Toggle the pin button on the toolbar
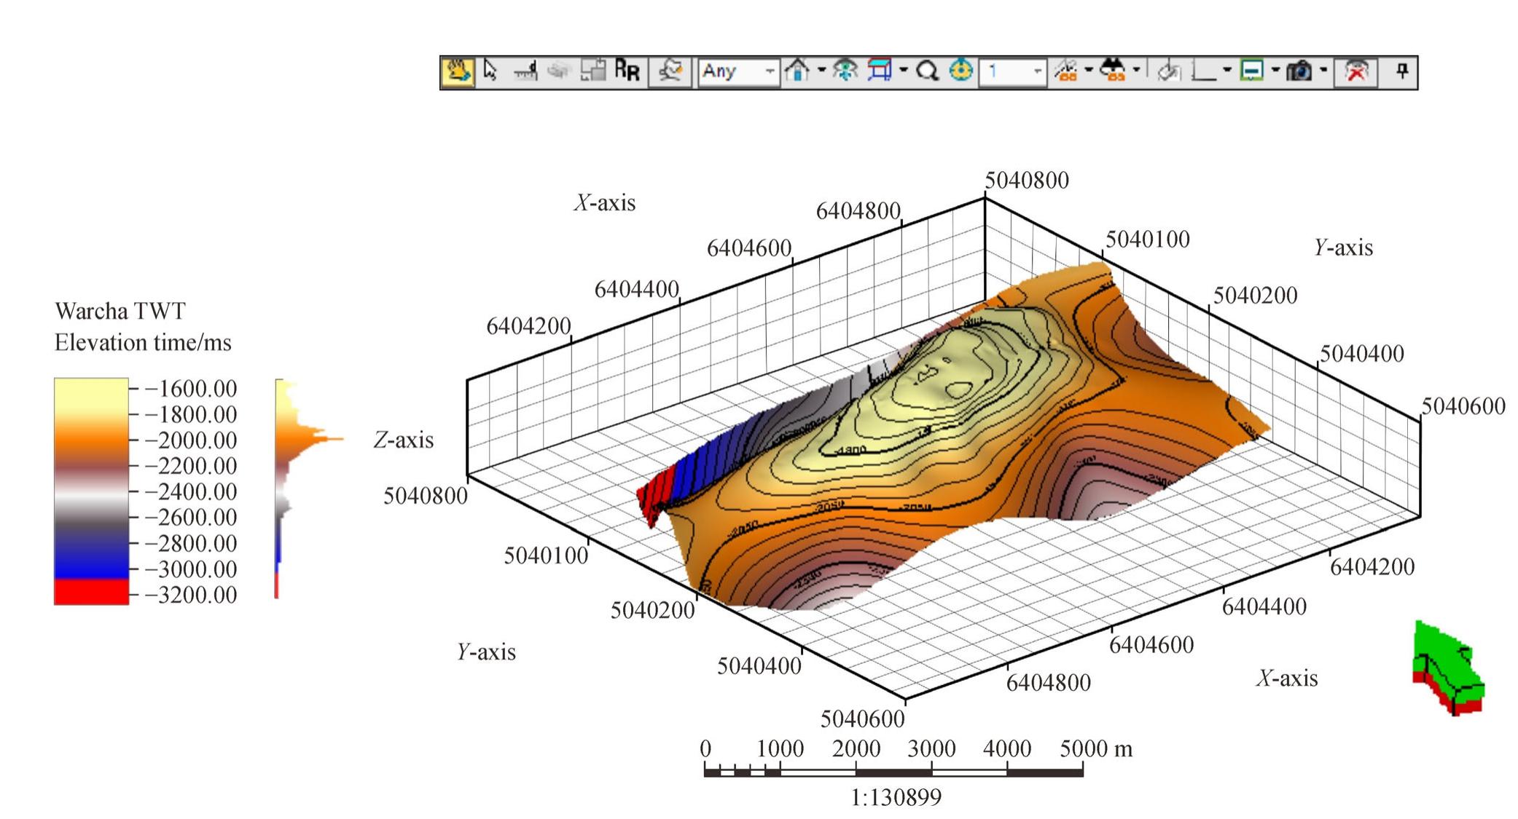1518x819 pixels. tap(1403, 71)
